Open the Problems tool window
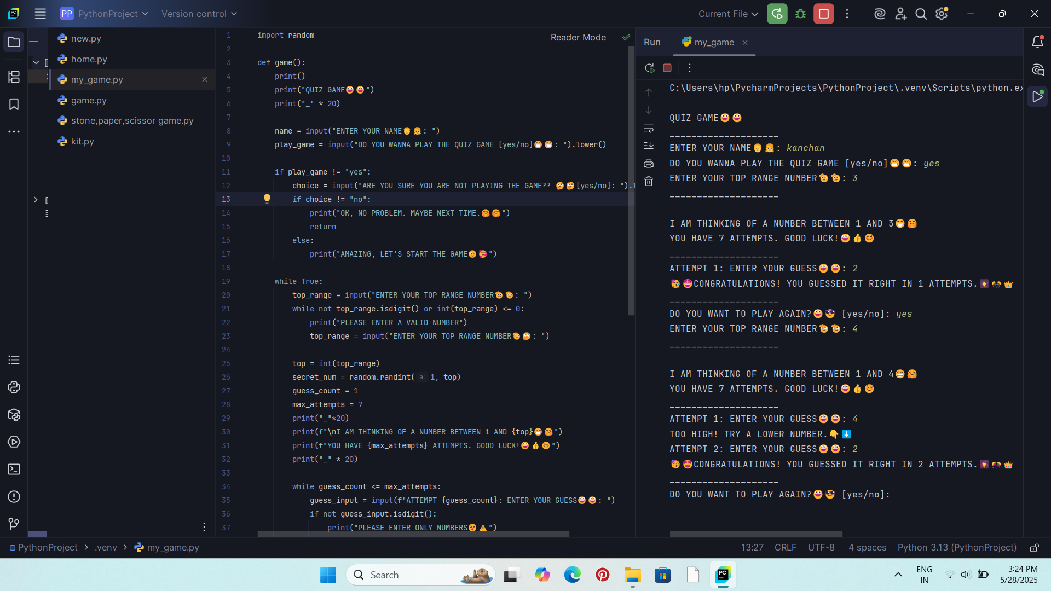 (14, 497)
